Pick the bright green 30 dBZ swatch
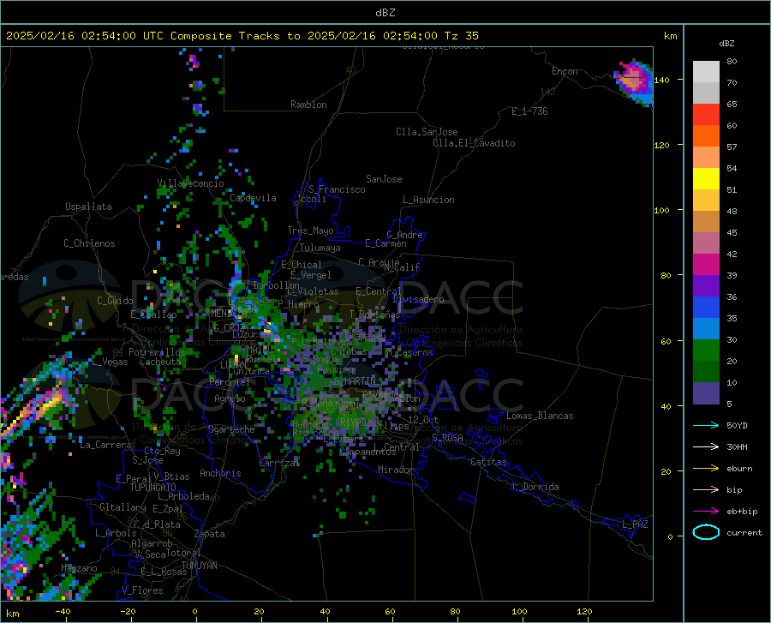 pos(706,350)
